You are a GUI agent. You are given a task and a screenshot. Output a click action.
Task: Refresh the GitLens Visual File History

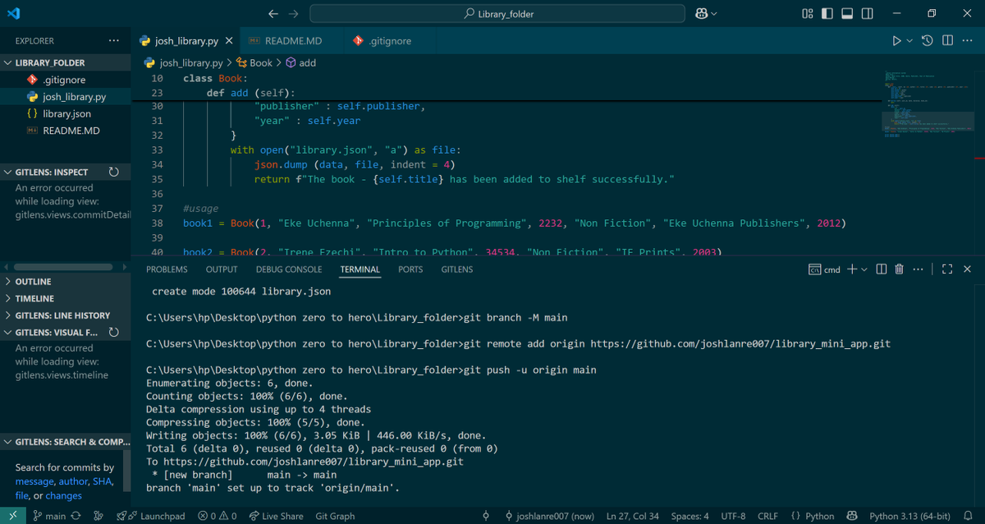(113, 333)
